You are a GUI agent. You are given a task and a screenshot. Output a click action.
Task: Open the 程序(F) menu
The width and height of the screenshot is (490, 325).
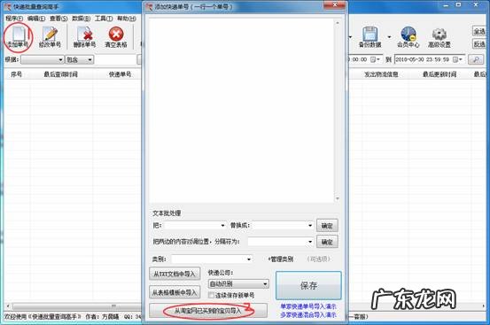tap(14, 19)
